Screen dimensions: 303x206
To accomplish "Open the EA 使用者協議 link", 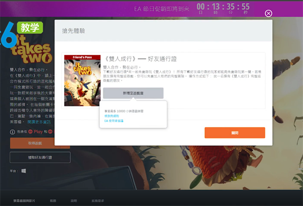I will [114, 121].
